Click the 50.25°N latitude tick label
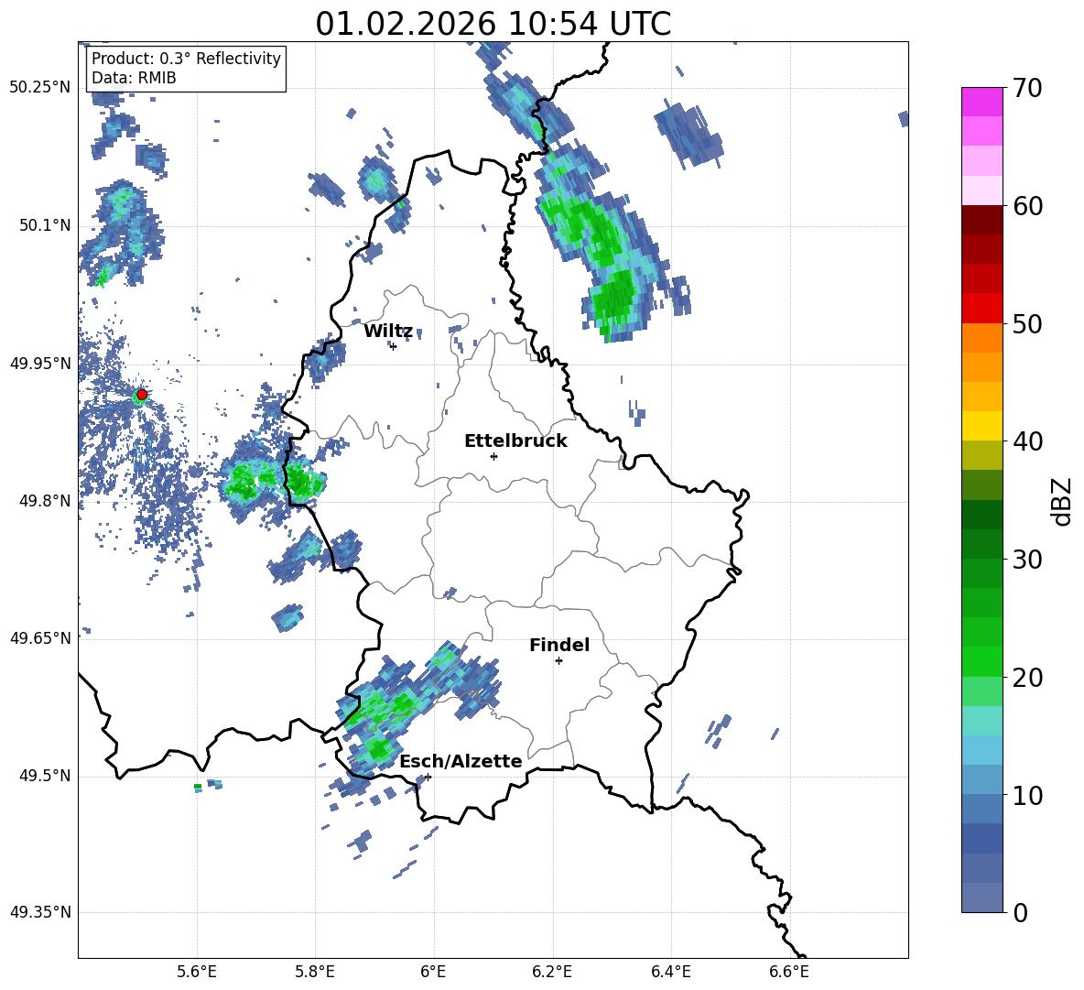The image size is (1084, 990). 40,88
